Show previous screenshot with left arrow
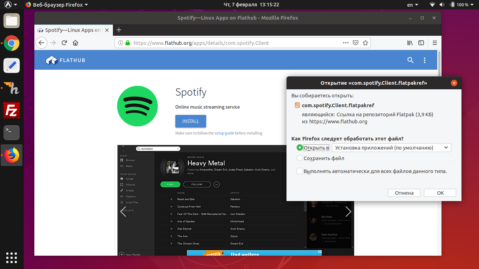This screenshot has width=479, height=269. (123, 211)
